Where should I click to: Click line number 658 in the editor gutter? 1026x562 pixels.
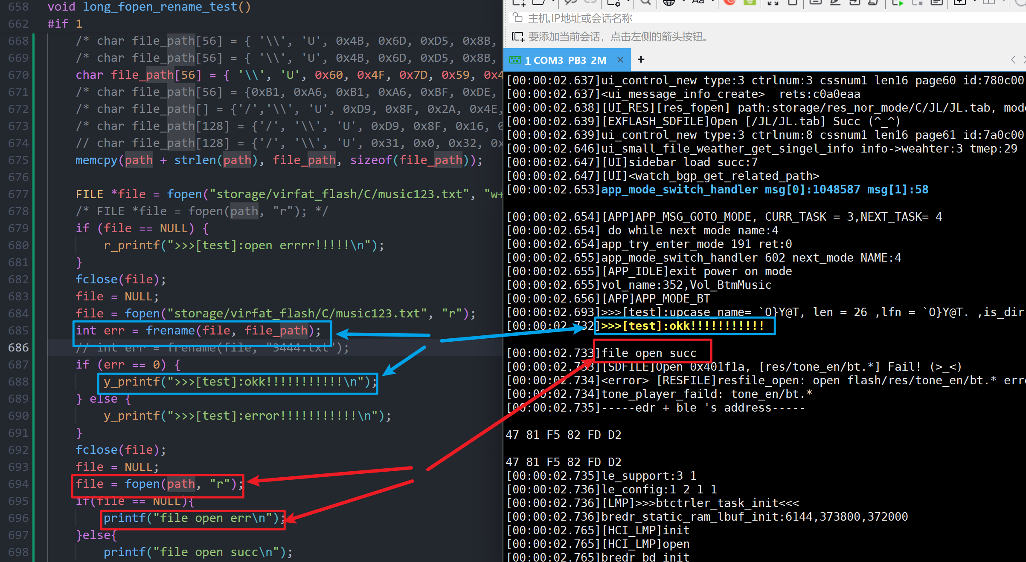pos(18,7)
